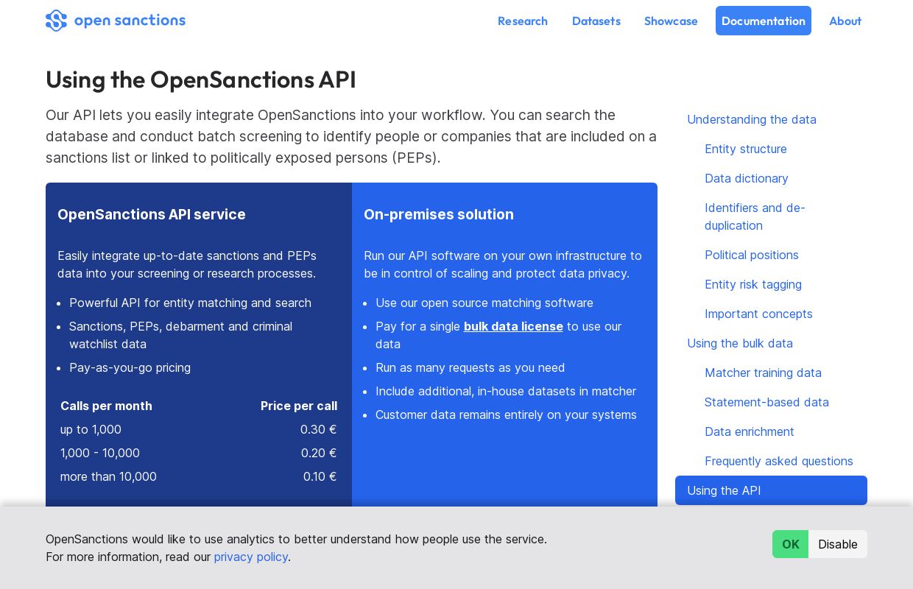Click the page heading Using the OpenSanctions API
Image resolution: width=913 pixels, height=589 pixels.
[x=201, y=80]
